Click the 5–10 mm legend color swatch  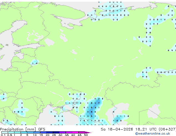pyautogui.click(x=30, y=132)
